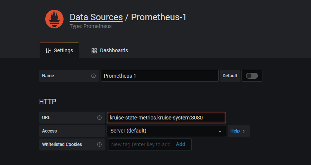Screen dimensions: 311x165
Task: Toggle the Default data source switch
Action: click(x=252, y=76)
